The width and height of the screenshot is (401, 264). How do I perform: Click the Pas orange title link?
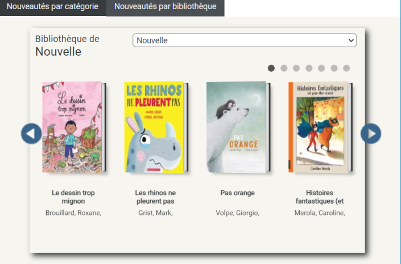tap(237, 193)
